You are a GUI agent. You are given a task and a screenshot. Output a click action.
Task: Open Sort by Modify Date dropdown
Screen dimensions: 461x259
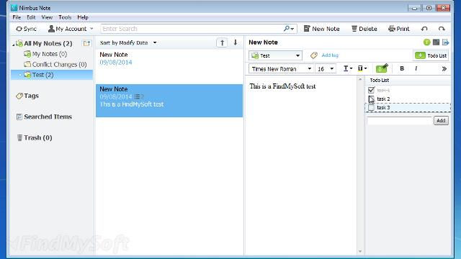pos(128,43)
